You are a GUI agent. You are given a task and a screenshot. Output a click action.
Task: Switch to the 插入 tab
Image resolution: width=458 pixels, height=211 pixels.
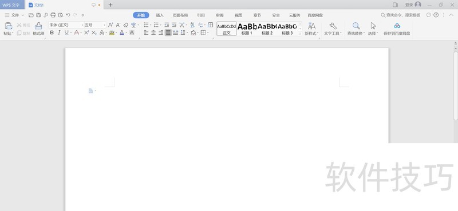coord(160,15)
